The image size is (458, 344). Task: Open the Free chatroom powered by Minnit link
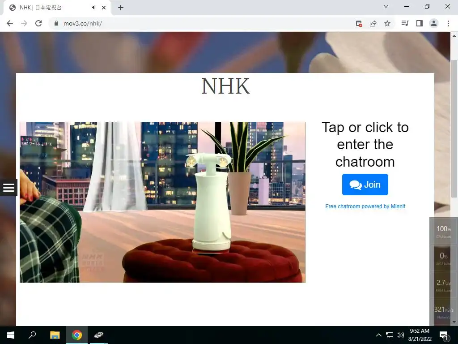365,206
